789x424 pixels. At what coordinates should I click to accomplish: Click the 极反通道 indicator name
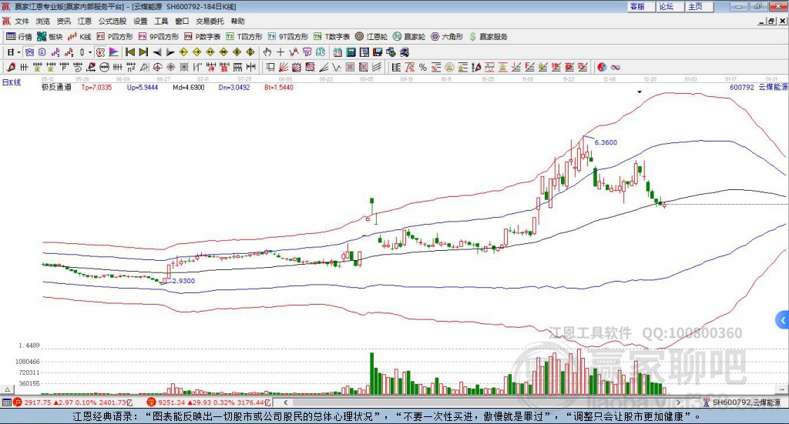tap(56, 87)
